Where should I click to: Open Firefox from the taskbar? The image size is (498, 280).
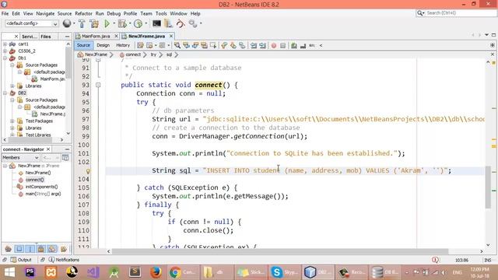[156, 272]
